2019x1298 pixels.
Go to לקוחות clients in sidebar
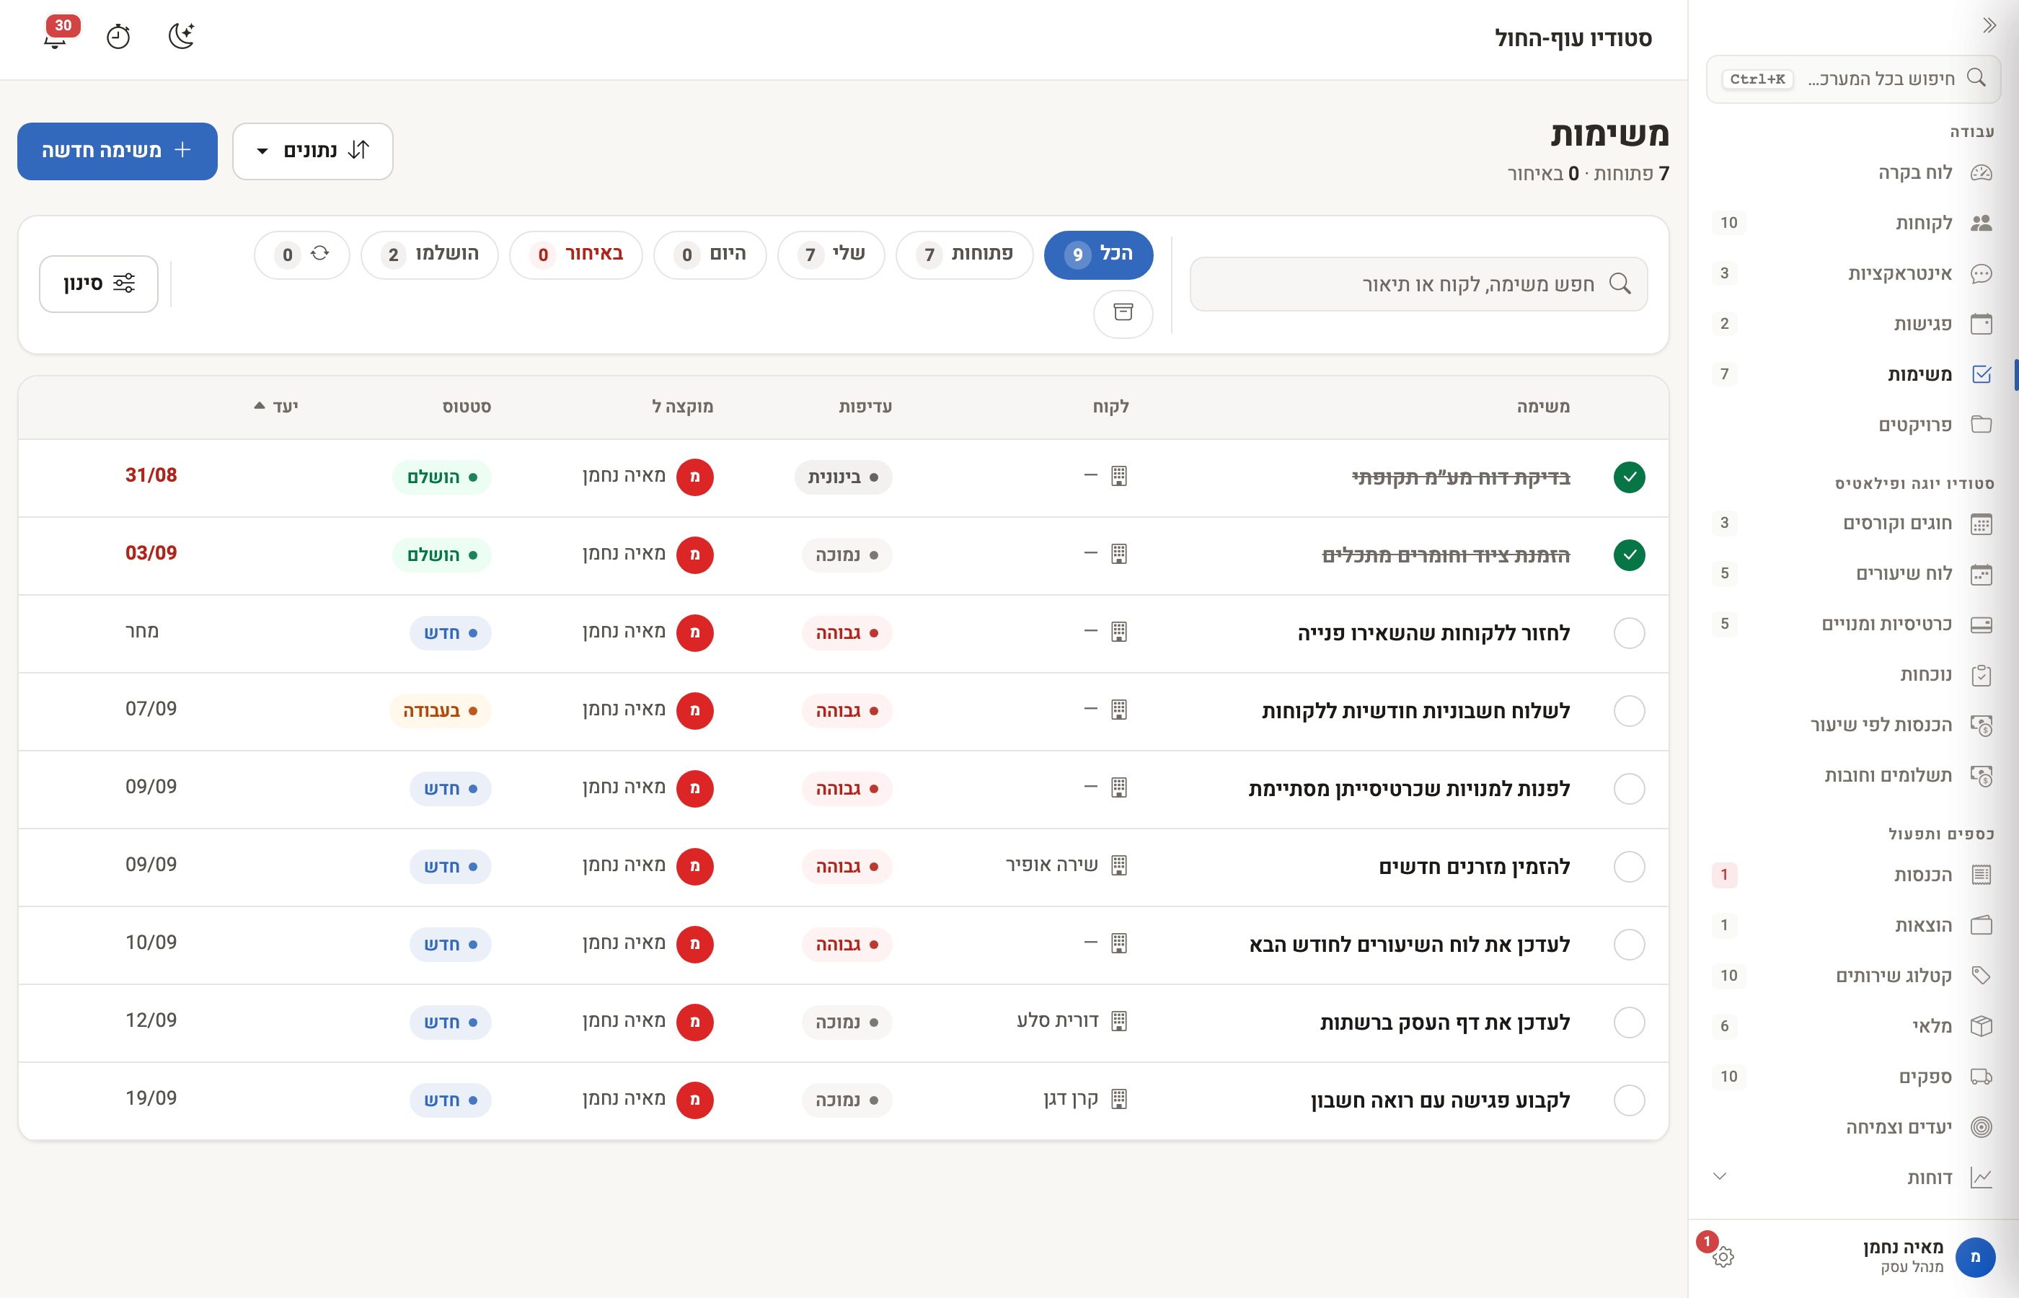click(x=1854, y=223)
